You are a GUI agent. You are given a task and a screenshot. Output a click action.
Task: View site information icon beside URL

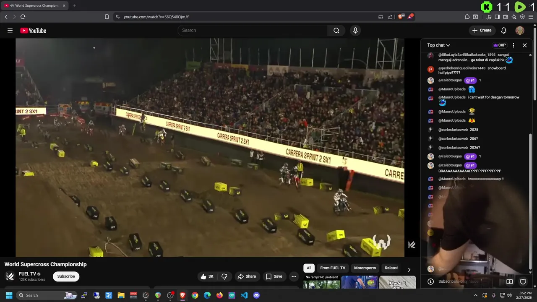(117, 17)
